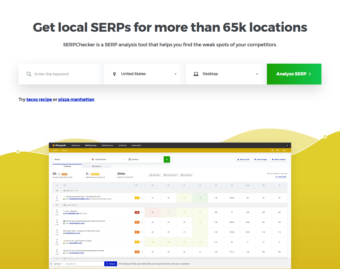The width and height of the screenshot is (340, 269).
Task: Click the '294m' number of results value
Action: (x=121, y=174)
